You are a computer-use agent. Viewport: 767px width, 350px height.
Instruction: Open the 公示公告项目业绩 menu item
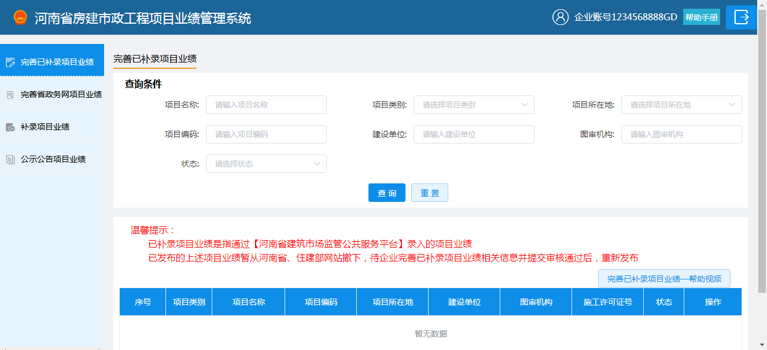[53, 159]
